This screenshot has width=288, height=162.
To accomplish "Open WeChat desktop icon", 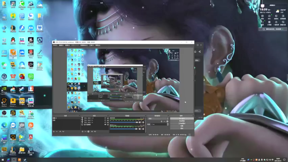I will (4, 65).
